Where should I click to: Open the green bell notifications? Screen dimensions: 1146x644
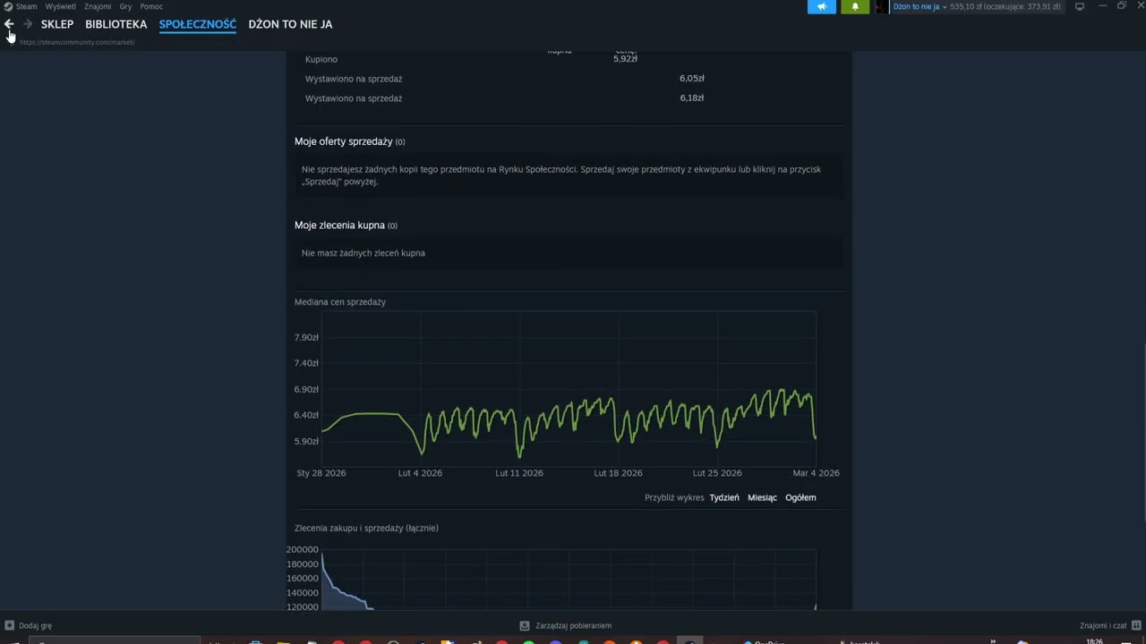(855, 6)
